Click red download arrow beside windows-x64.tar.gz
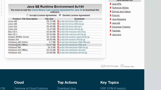This screenshot has width=161, height=90. 58,52
